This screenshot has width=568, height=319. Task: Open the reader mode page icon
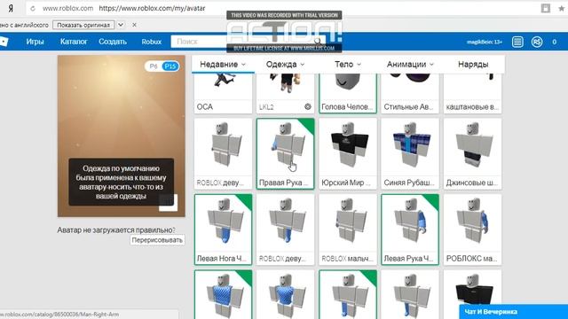click(x=546, y=8)
